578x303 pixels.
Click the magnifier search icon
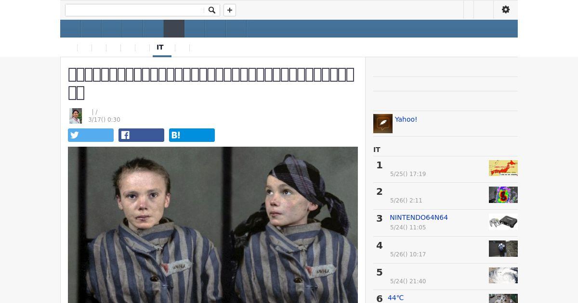[x=212, y=10]
